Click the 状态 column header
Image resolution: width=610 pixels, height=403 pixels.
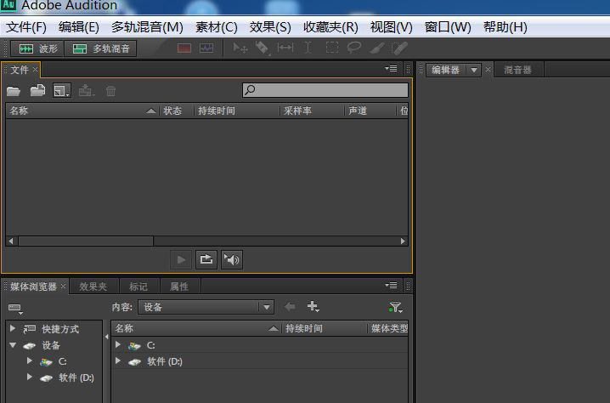tap(172, 111)
